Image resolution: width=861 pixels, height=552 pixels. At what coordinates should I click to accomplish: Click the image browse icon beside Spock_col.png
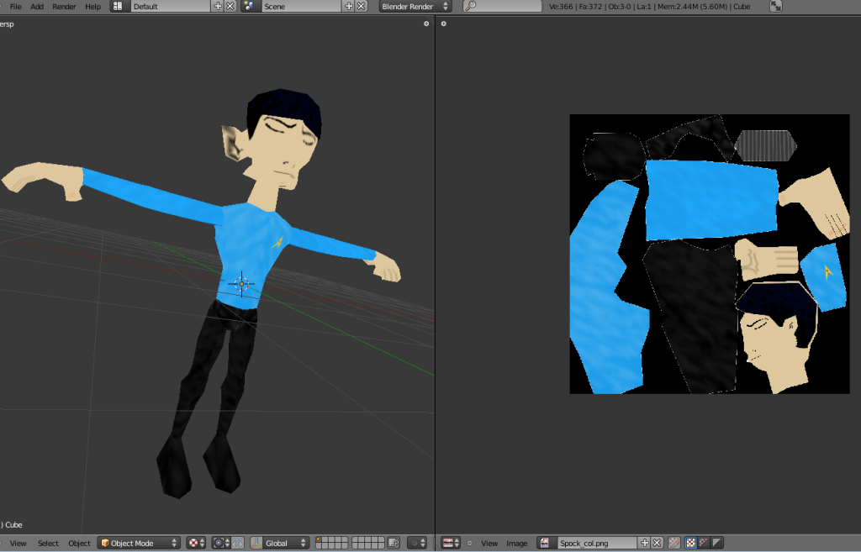[547, 543]
